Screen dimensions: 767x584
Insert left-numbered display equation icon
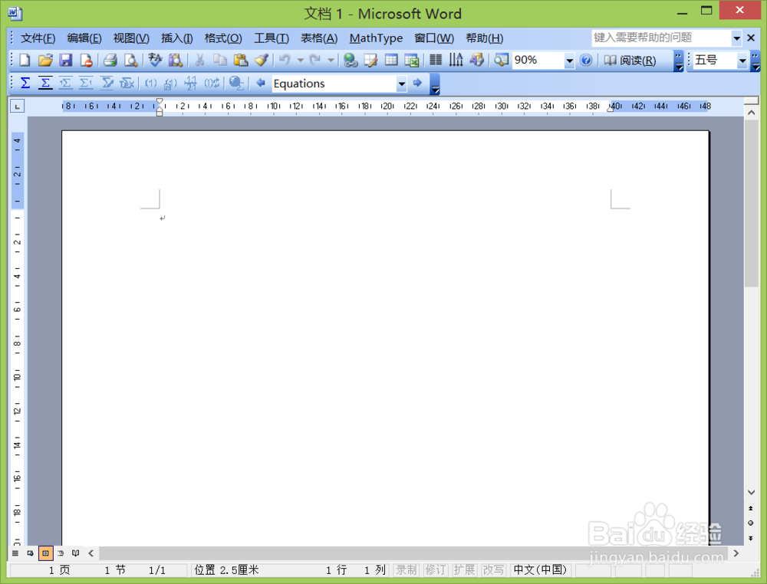tap(65, 84)
